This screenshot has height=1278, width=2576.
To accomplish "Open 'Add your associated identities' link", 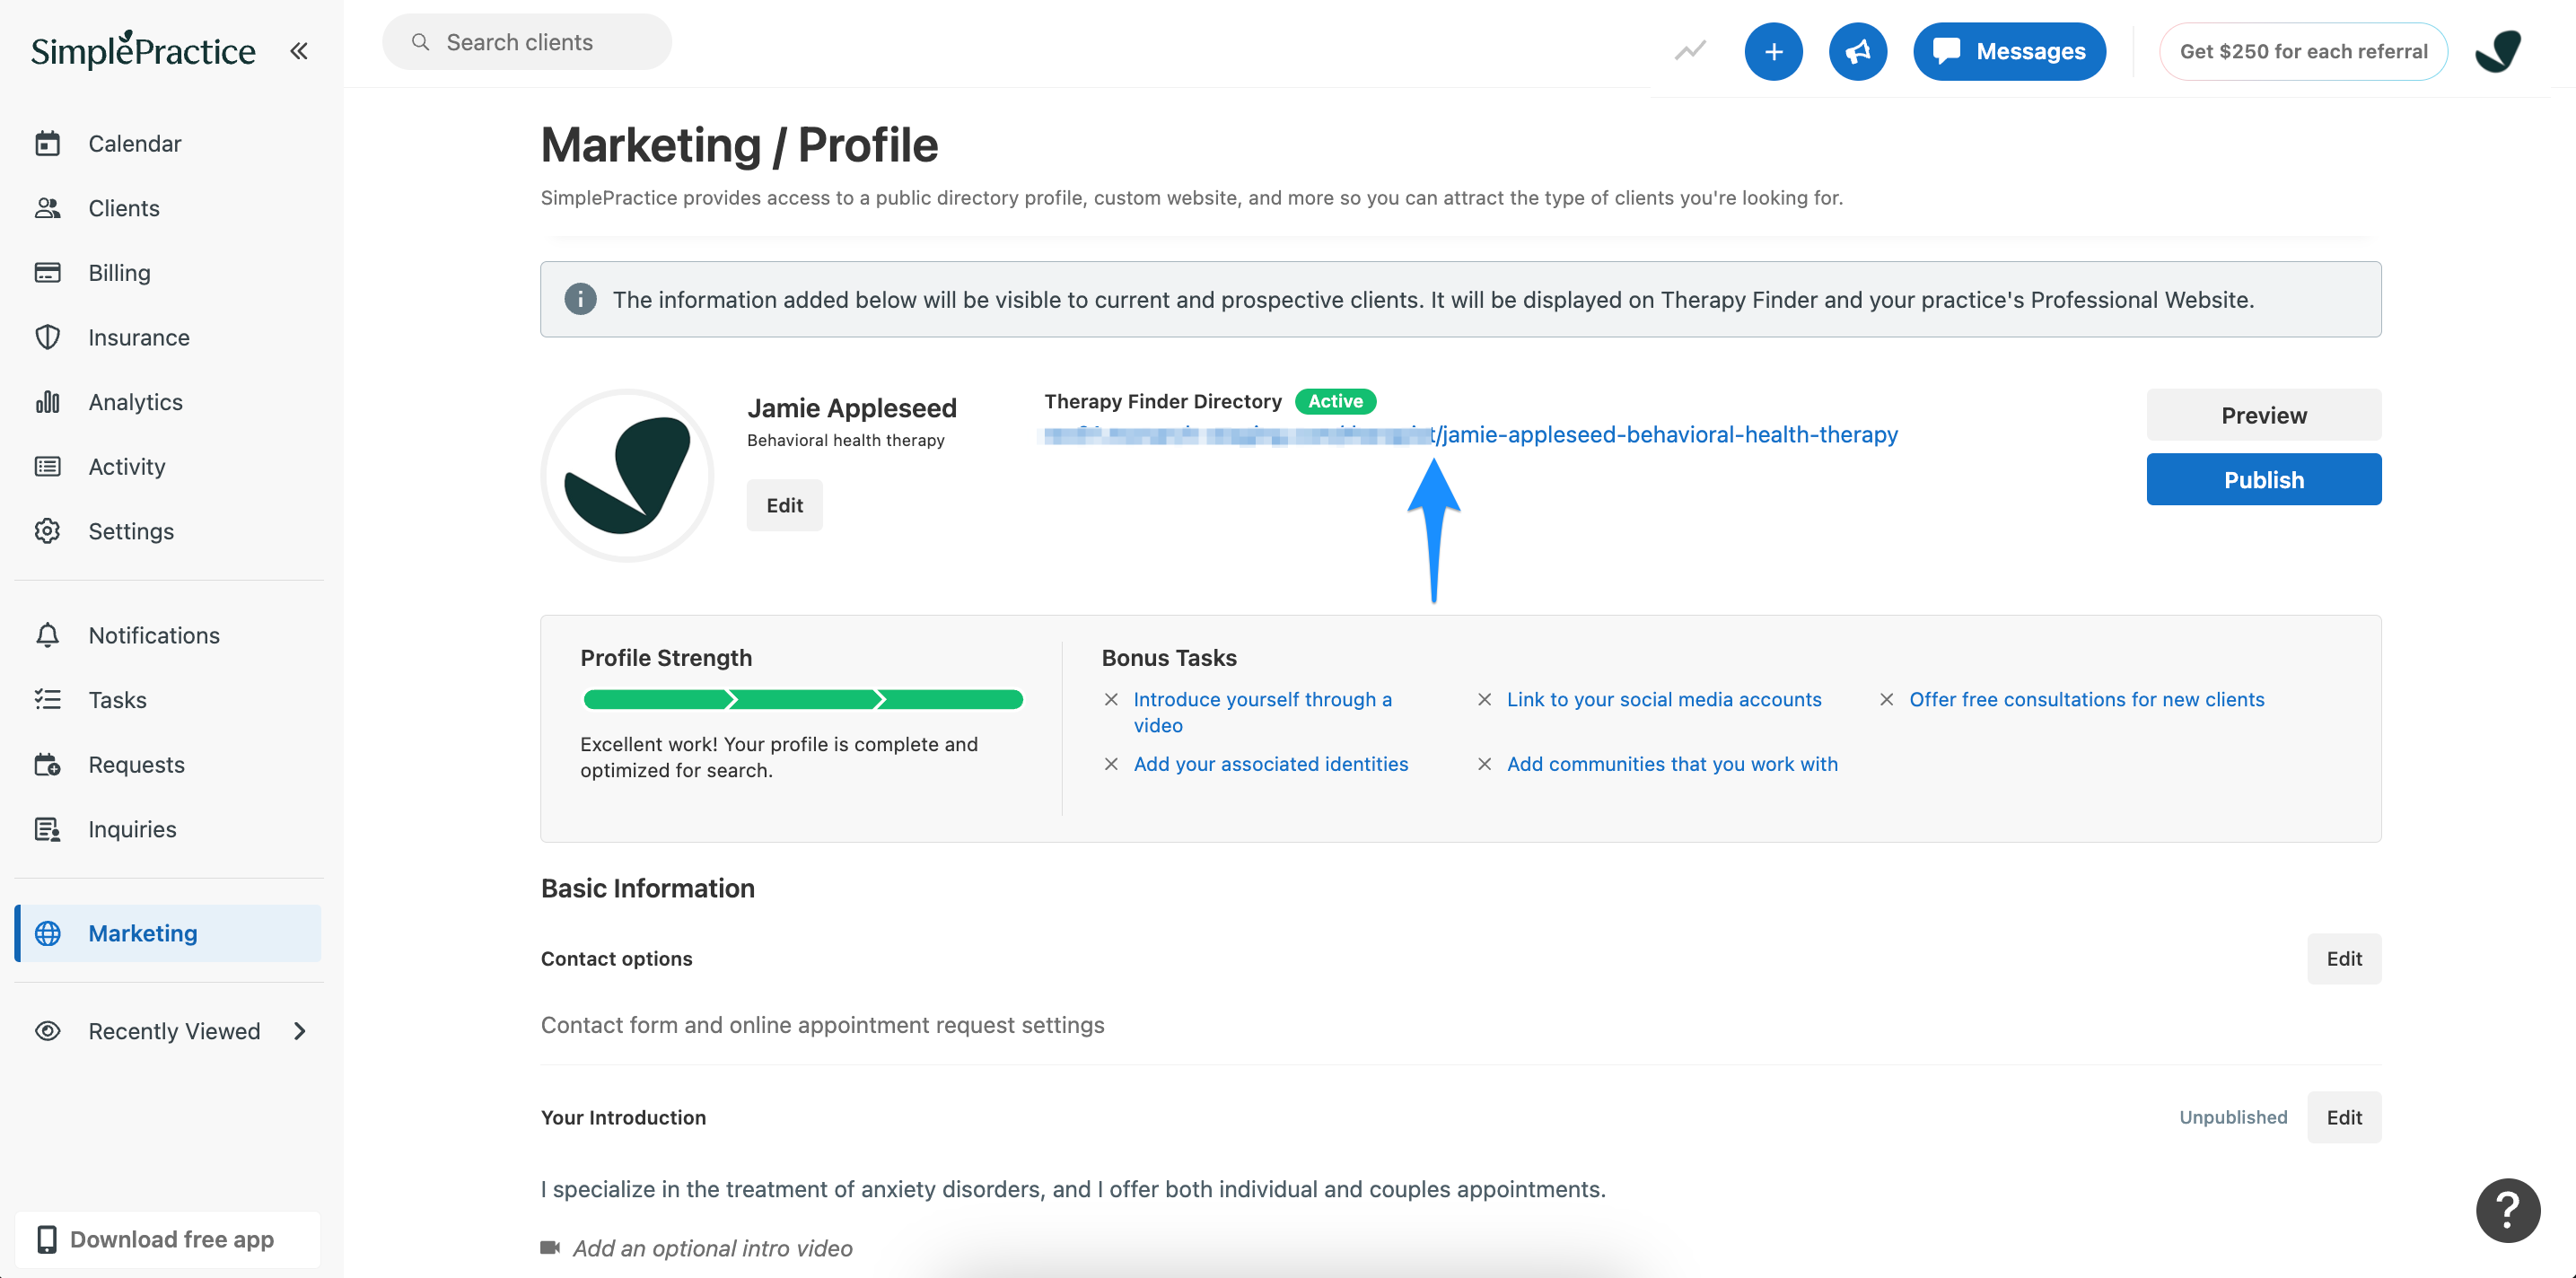I will pos(1270,764).
